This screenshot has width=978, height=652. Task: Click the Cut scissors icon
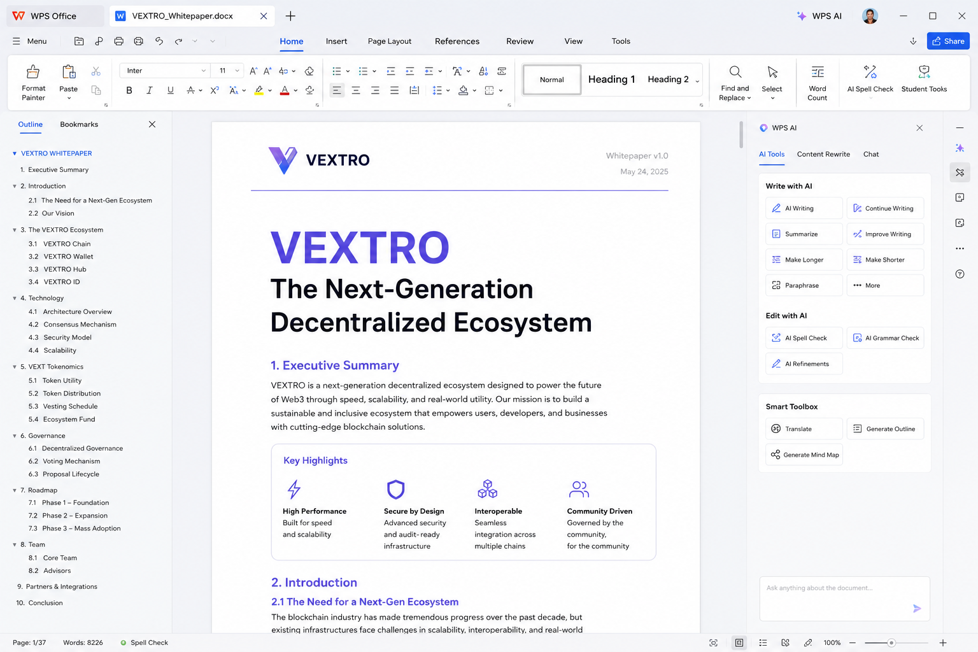coord(96,71)
